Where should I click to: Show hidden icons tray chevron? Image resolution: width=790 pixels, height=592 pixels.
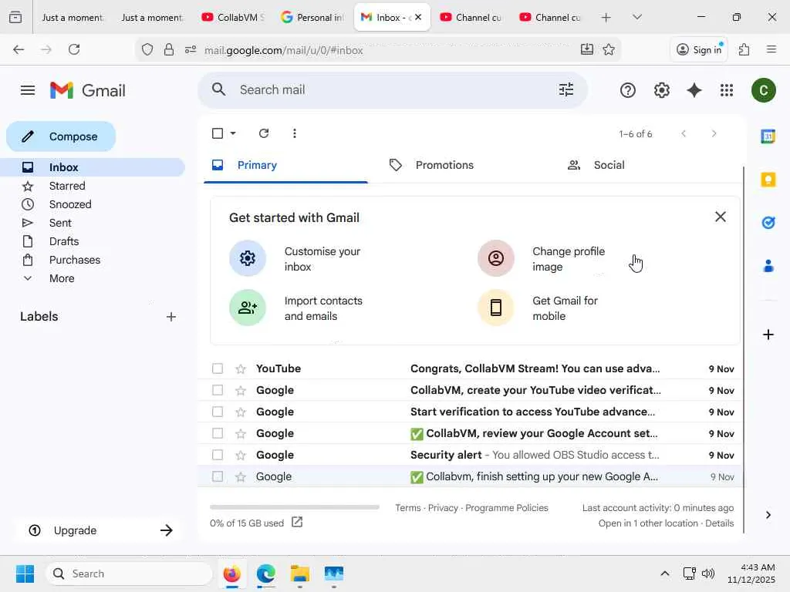[664, 573]
